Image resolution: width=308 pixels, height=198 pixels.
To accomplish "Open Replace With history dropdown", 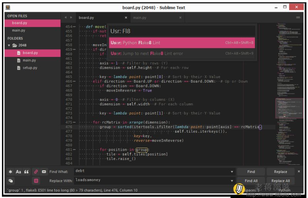I will click(x=232, y=181).
